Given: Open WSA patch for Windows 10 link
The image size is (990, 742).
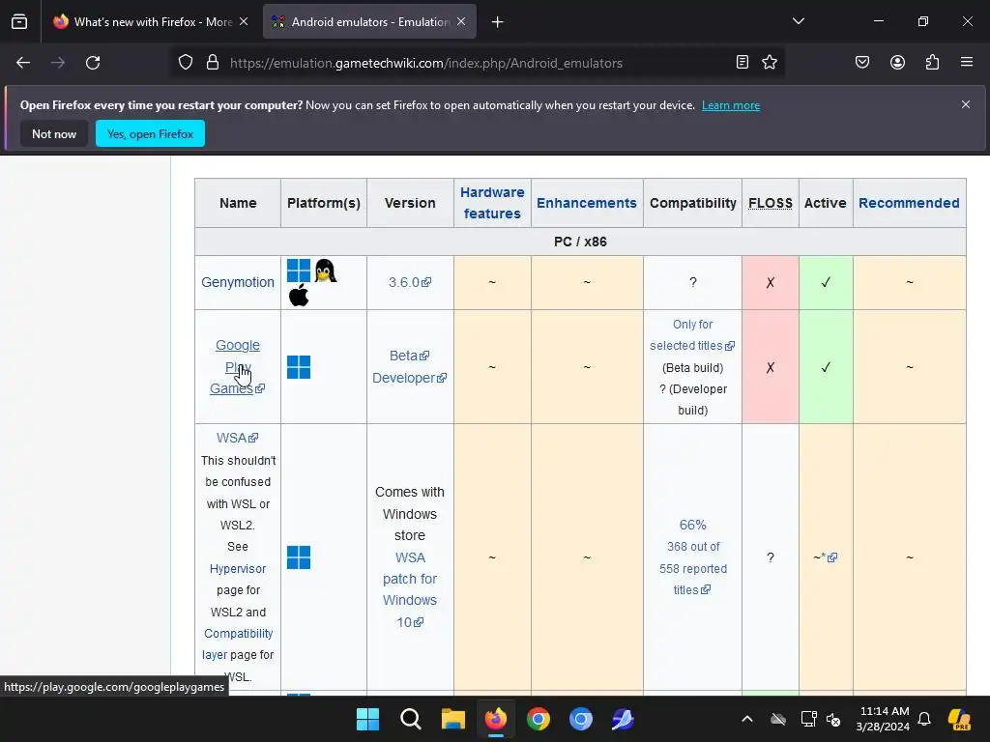Looking at the screenshot, I should tap(410, 589).
